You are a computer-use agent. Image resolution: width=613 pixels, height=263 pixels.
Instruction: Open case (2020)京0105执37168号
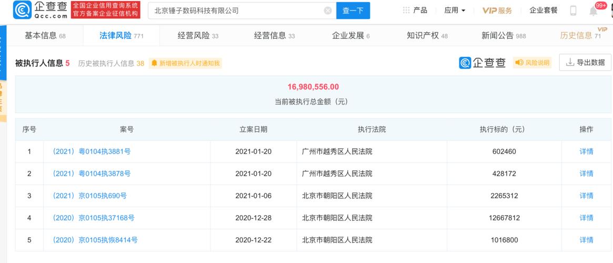click(93, 218)
